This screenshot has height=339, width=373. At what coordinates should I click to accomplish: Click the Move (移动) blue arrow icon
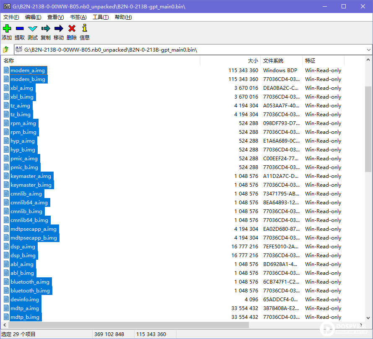click(59, 29)
